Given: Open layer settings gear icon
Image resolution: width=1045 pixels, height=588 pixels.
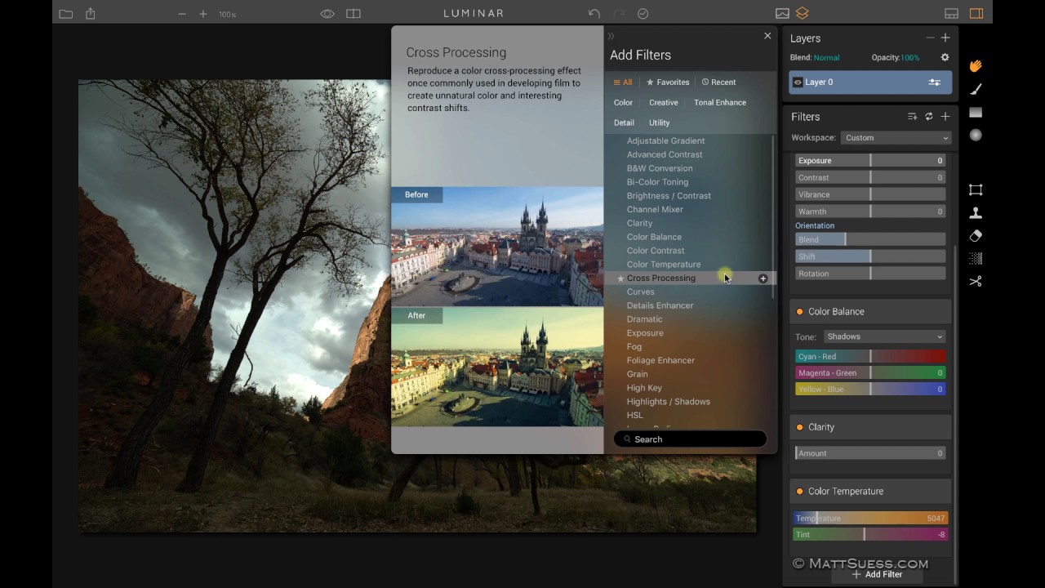Looking at the screenshot, I should (945, 58).
